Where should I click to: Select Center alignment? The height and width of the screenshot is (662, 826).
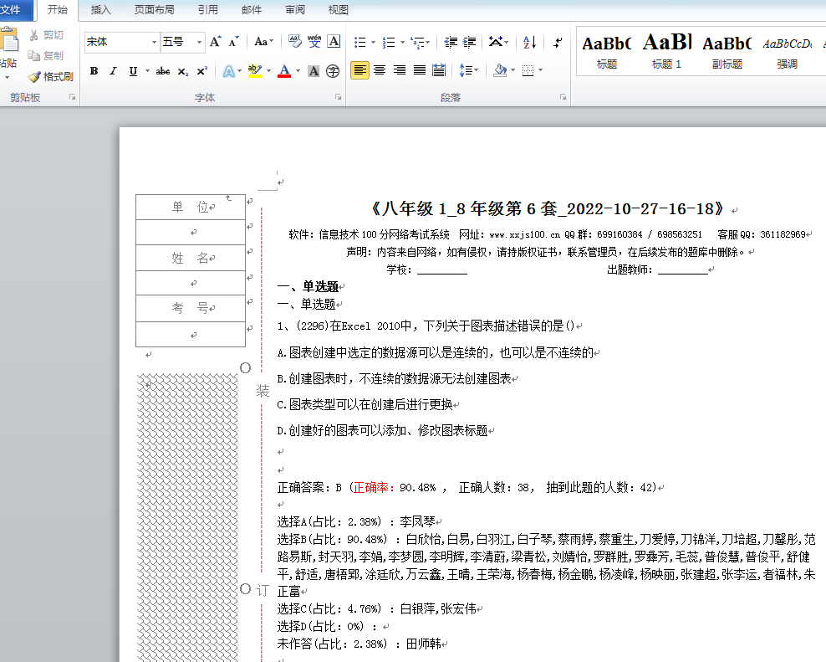[380, 70]
